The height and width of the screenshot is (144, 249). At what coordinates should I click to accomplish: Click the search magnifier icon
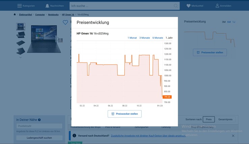click(176, 6)
